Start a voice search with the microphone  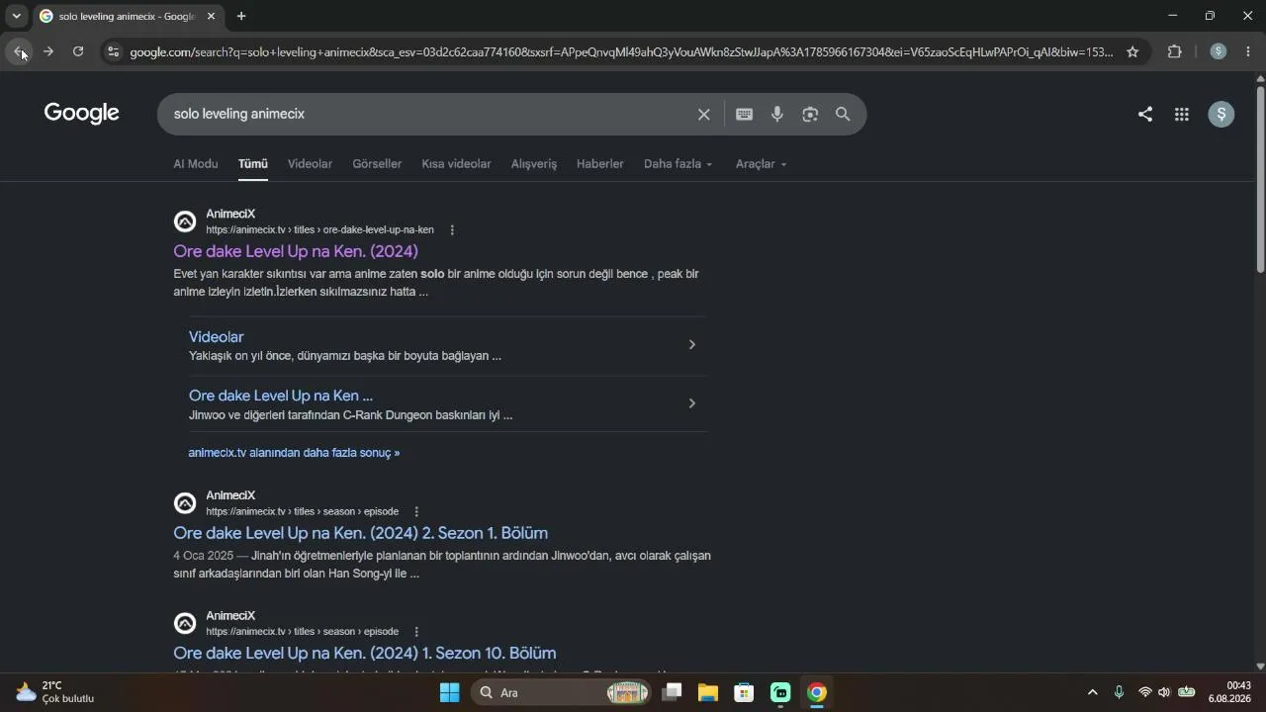tap(777, 115)
